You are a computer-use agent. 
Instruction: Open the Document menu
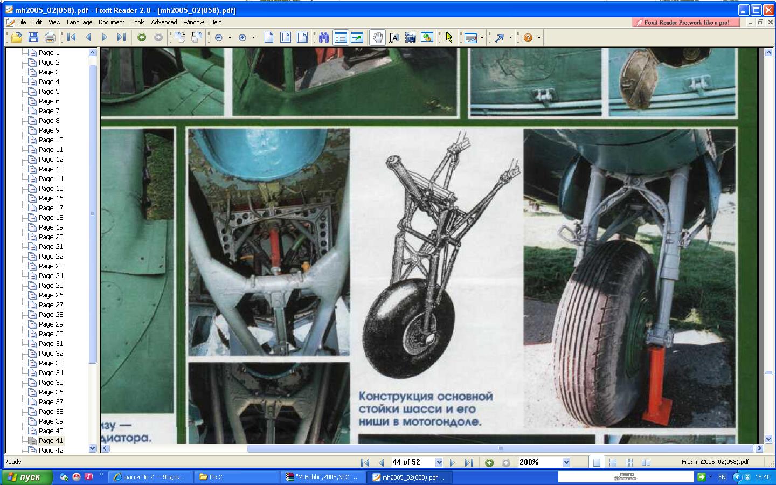pyautogui.click(x=111, y=22)
